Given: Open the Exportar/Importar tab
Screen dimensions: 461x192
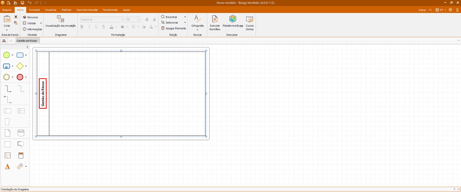Looking at the screenshot, I should coord(87,10).
